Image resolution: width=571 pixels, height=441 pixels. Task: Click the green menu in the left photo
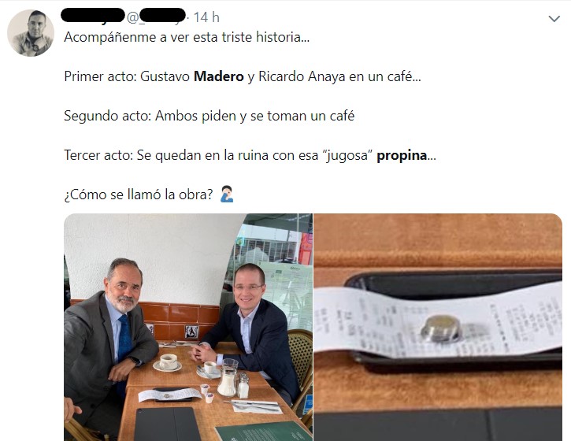click(264, 432)
